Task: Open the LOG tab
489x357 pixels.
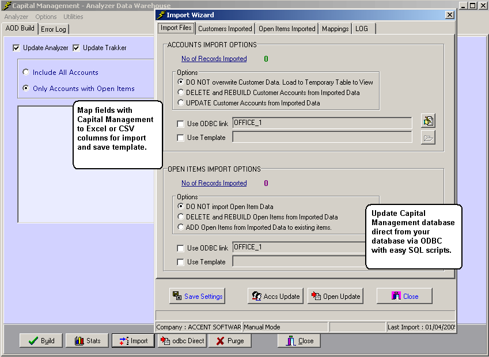Action: coord(363,29)
